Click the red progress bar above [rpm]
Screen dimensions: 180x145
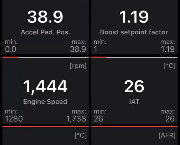tap(11, 57)
